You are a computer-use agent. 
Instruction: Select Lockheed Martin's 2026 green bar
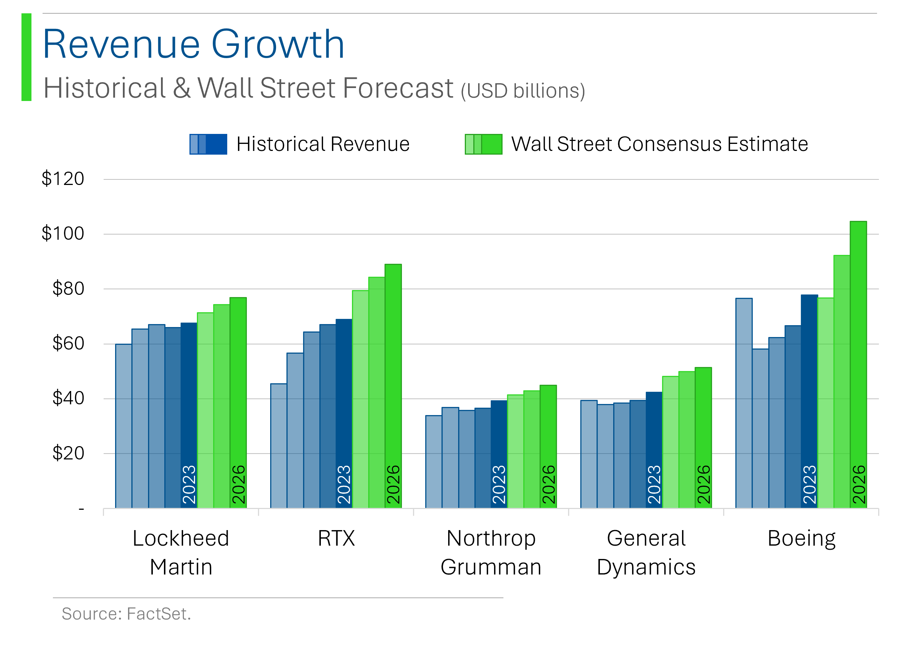point(238,403)
